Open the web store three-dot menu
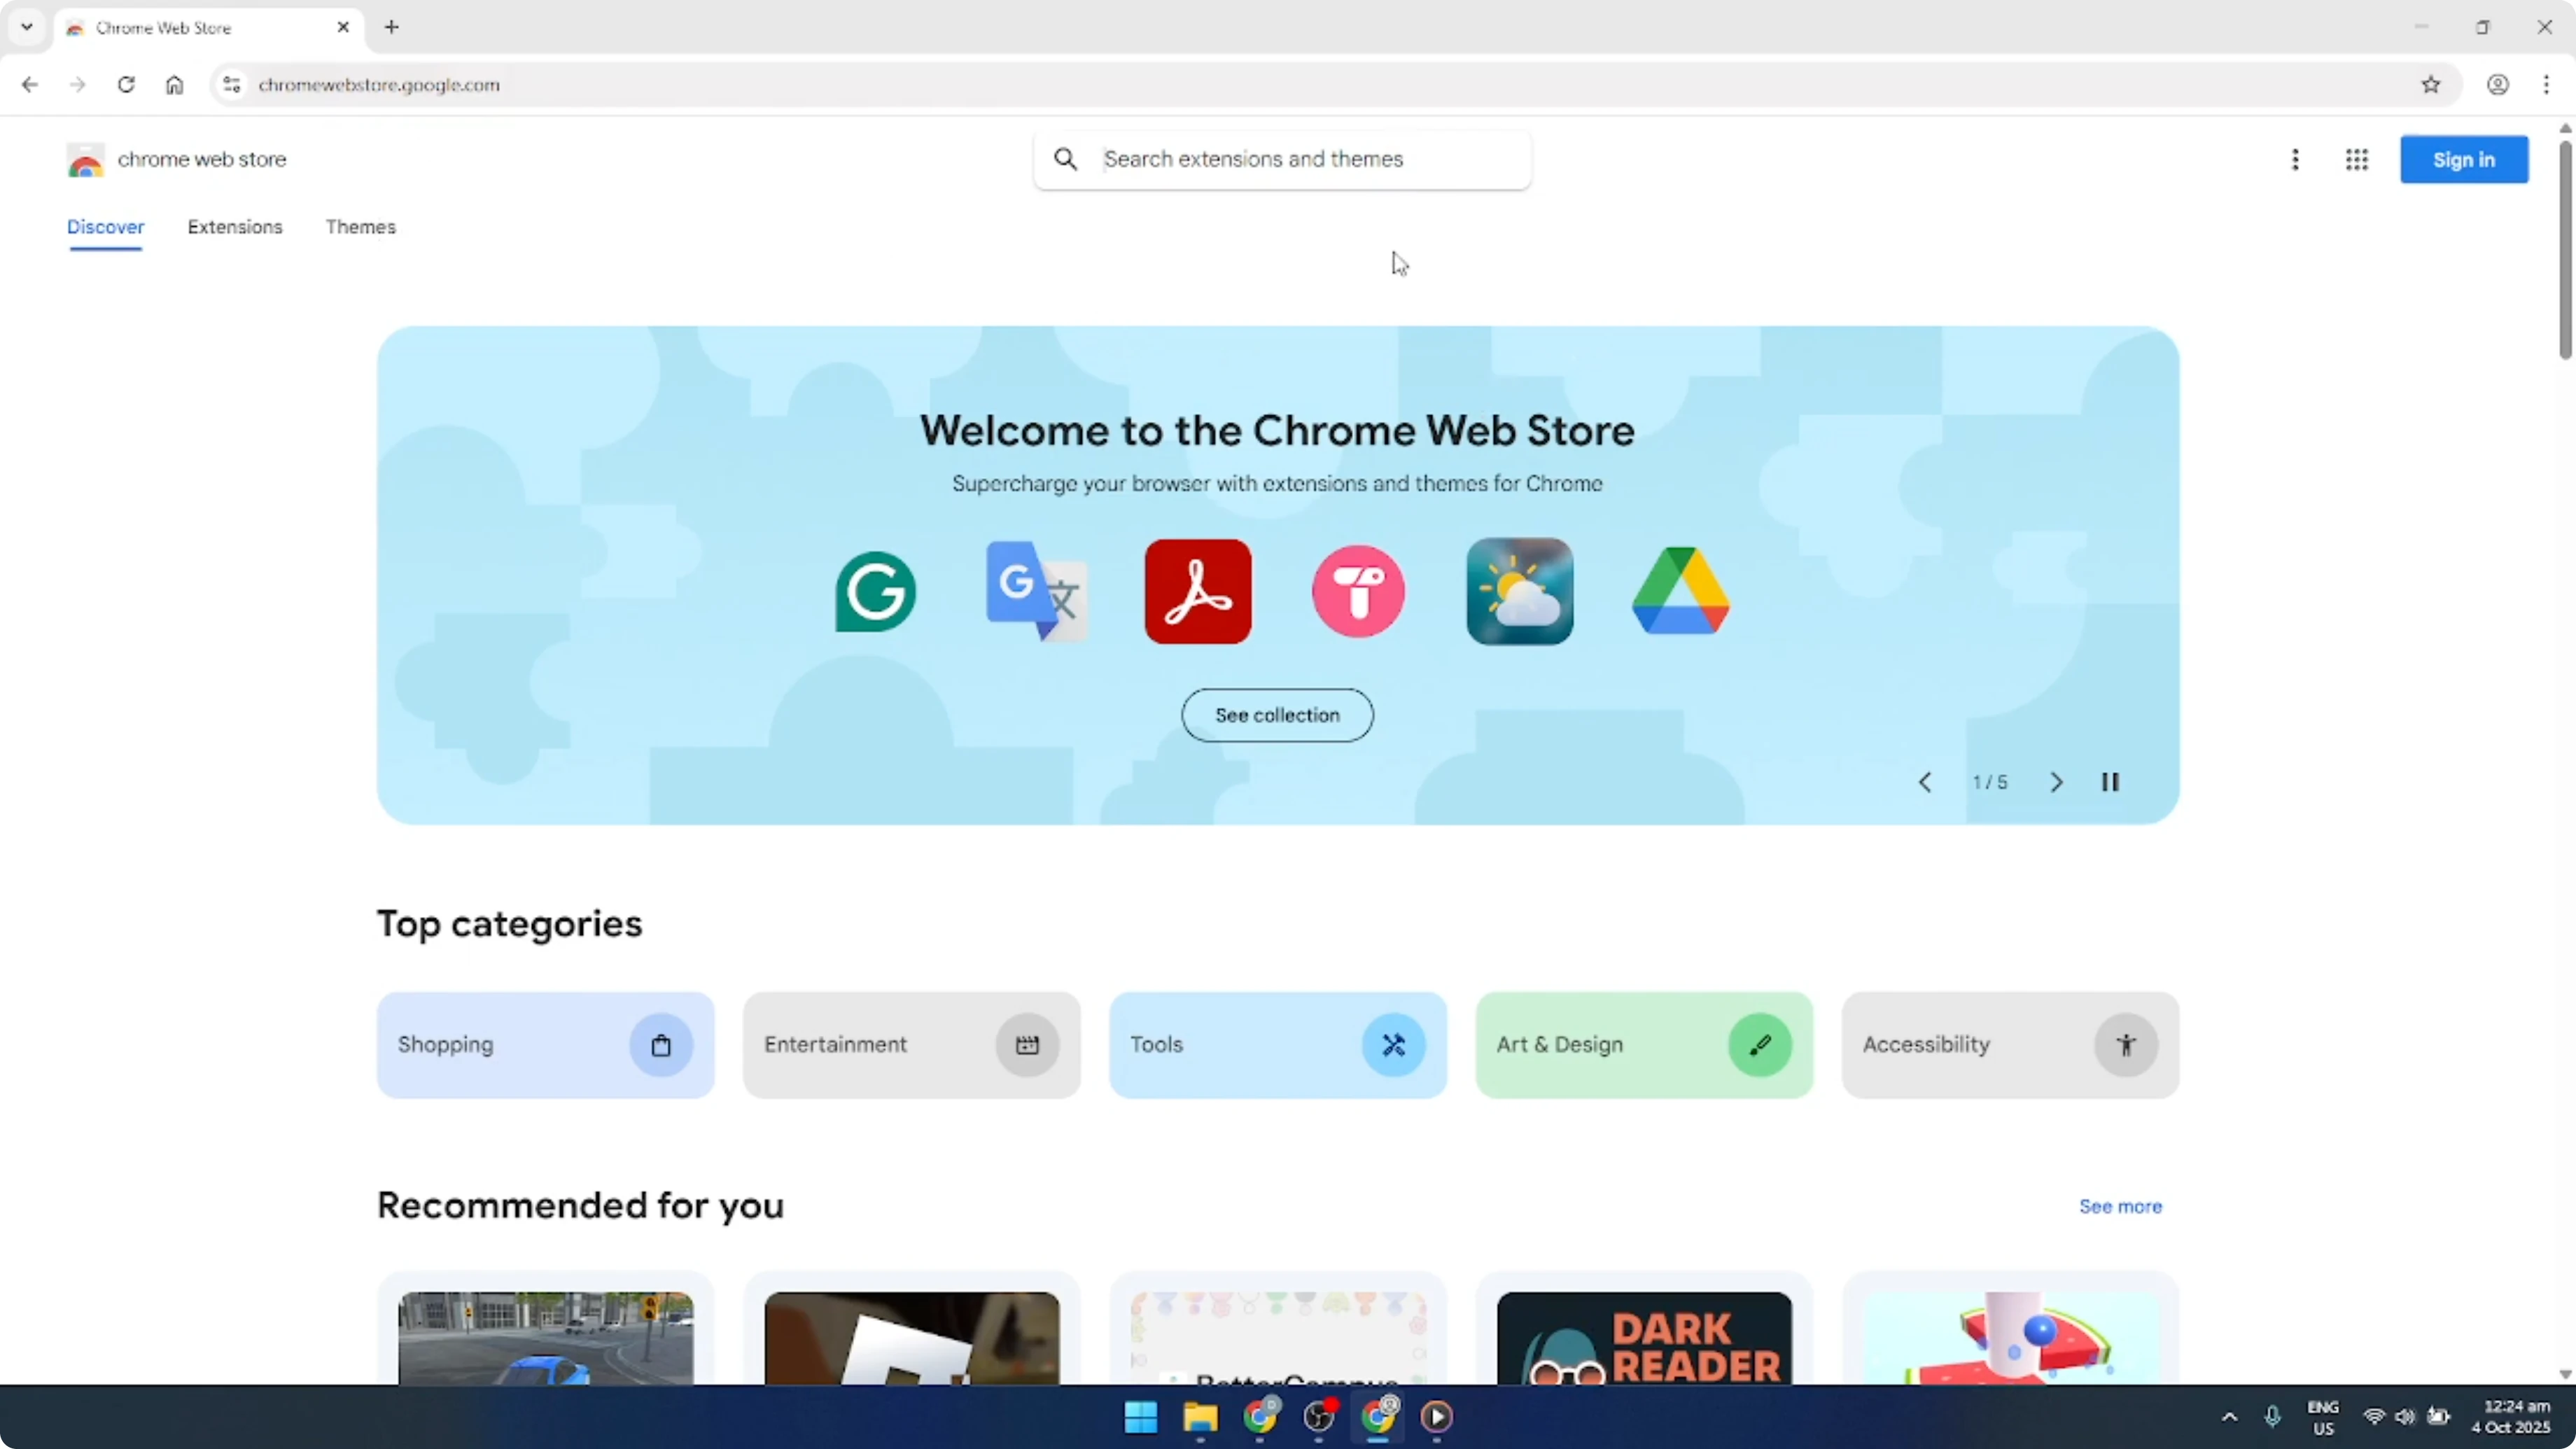Image resolution: width=2576 pixels, height=1449 pixels. (2295, 159)
